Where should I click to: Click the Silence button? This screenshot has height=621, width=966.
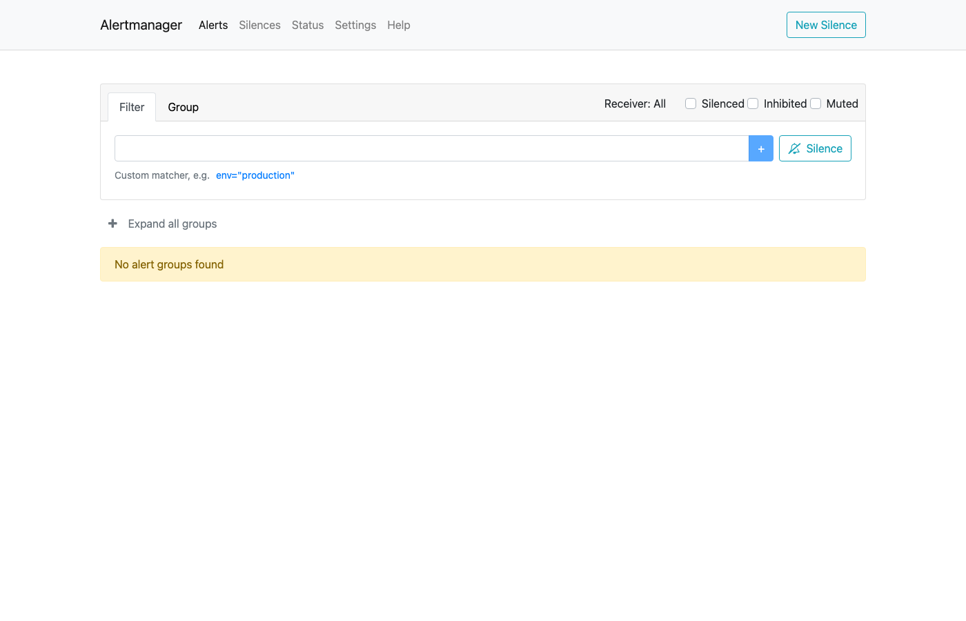pos(815,148)
